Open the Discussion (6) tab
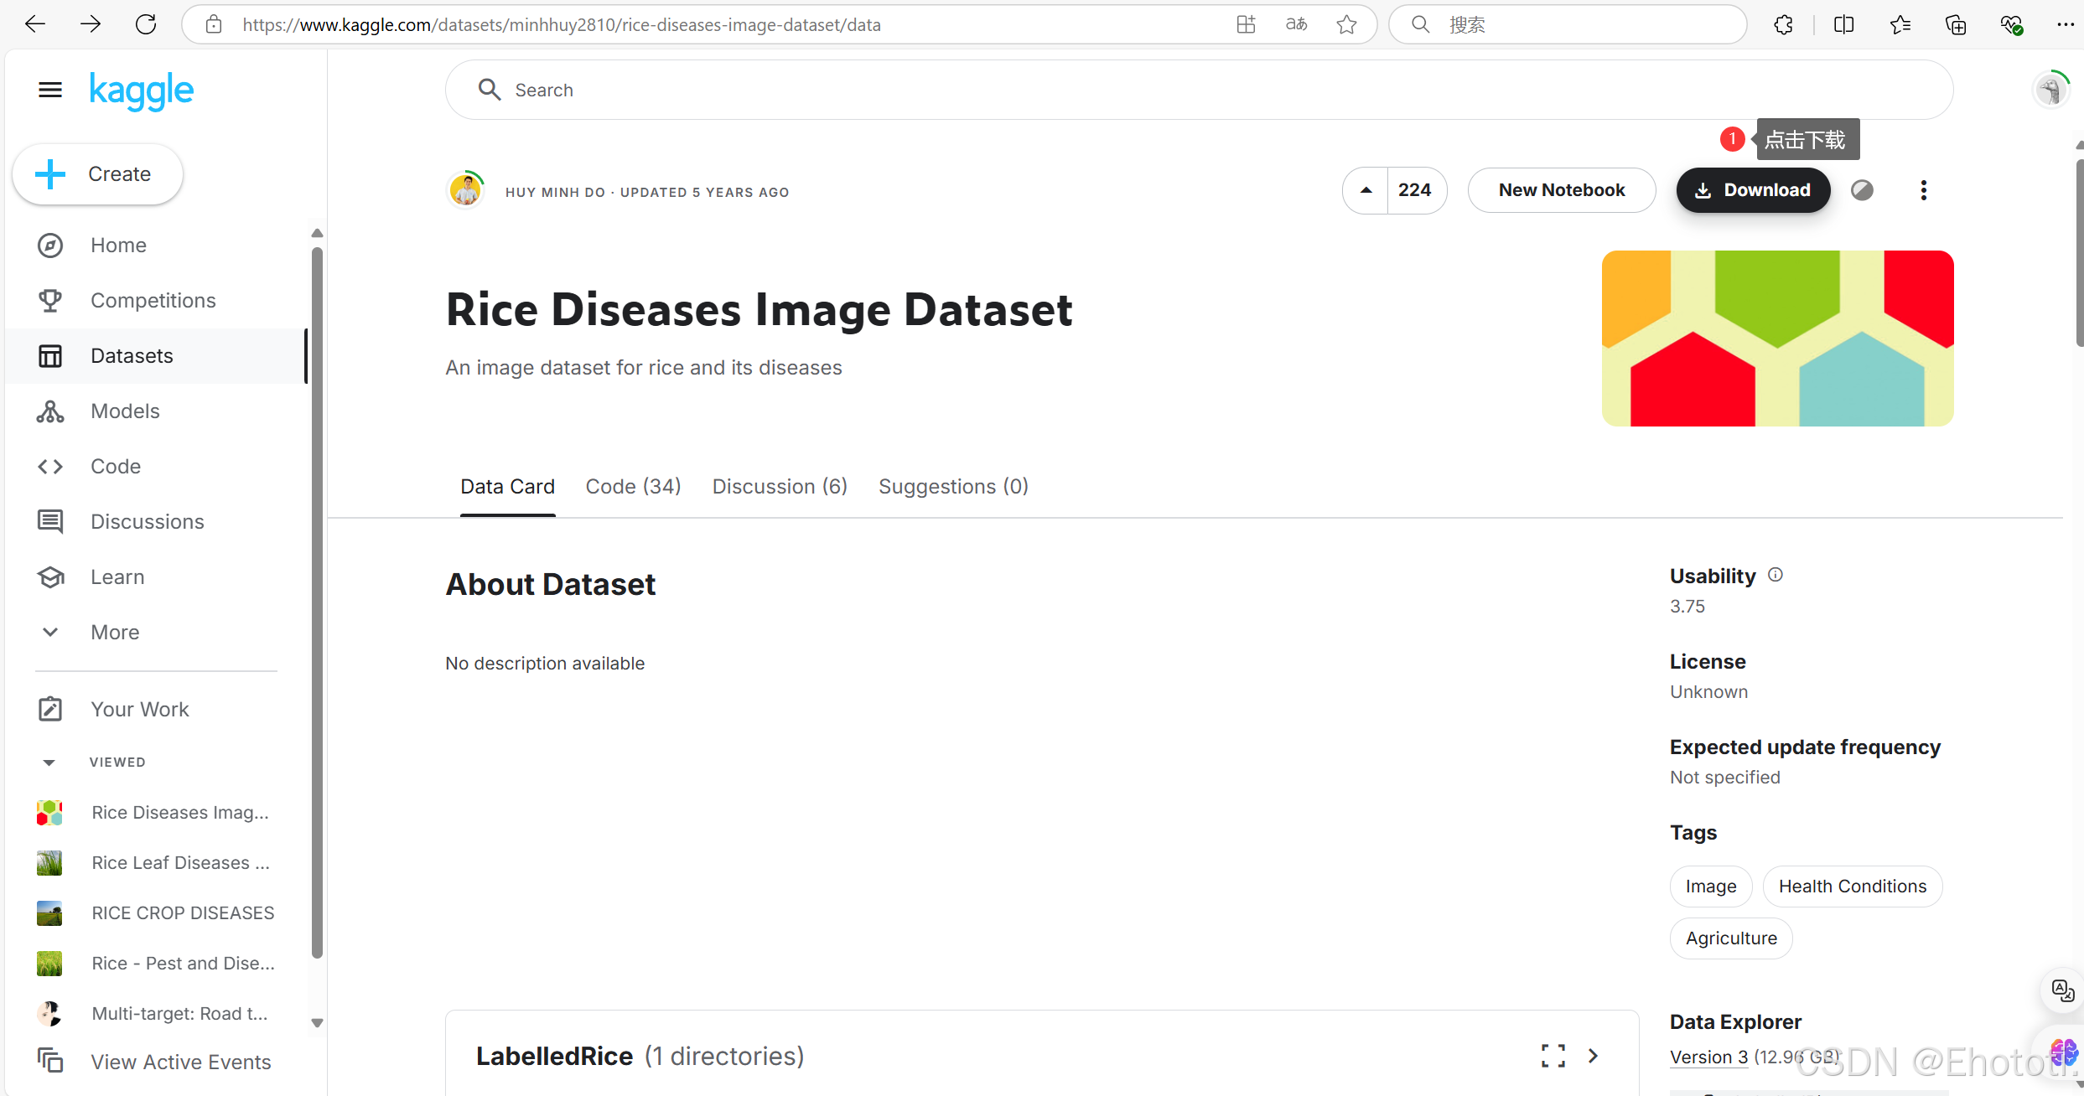Screen dimensions: 2084x1096 click(x=780, y=486)
